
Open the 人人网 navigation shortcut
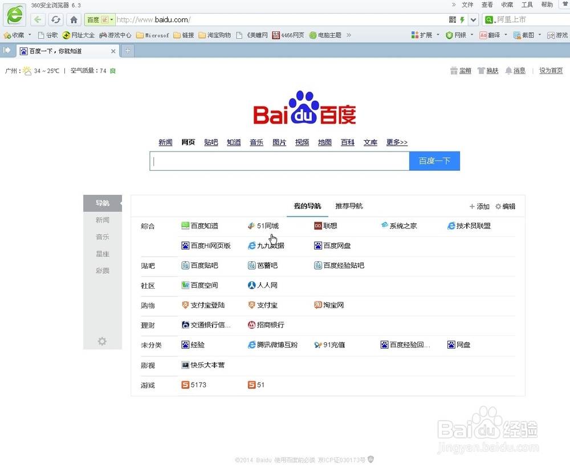[262, 285]
